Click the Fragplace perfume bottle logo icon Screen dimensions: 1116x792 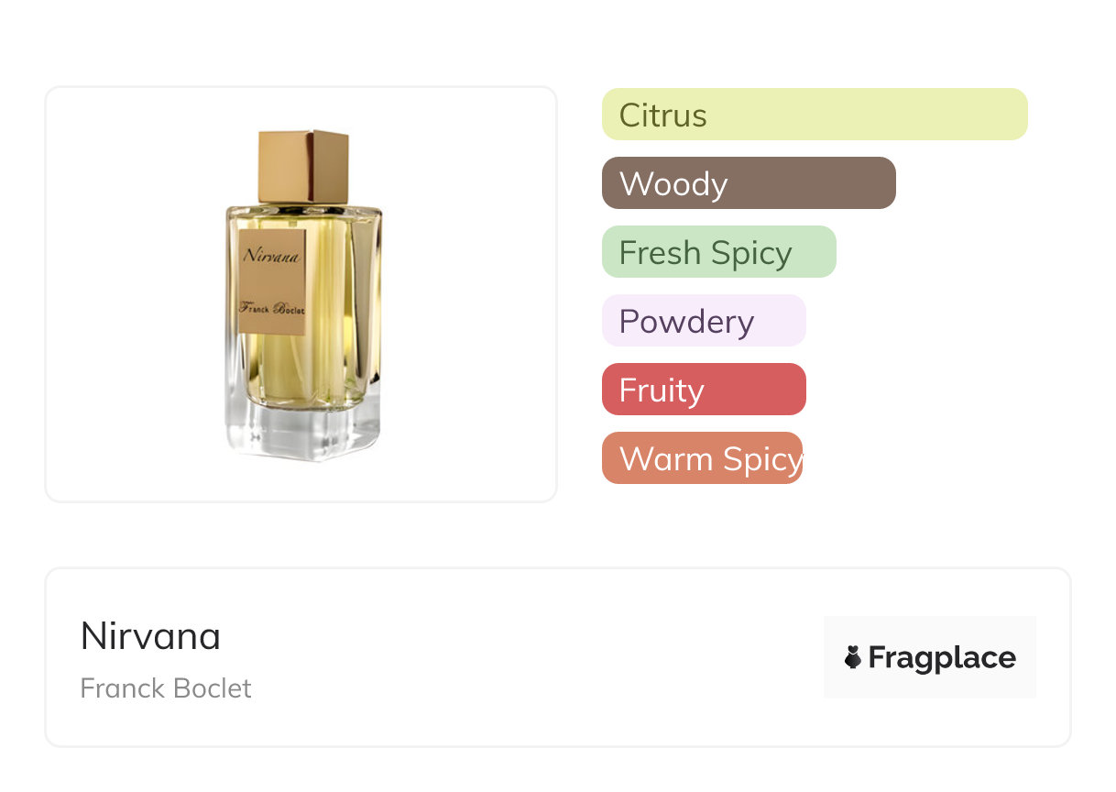(x=853, y=657)
